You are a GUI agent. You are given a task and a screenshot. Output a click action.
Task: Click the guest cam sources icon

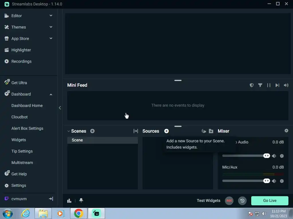(x=204, y=131)
